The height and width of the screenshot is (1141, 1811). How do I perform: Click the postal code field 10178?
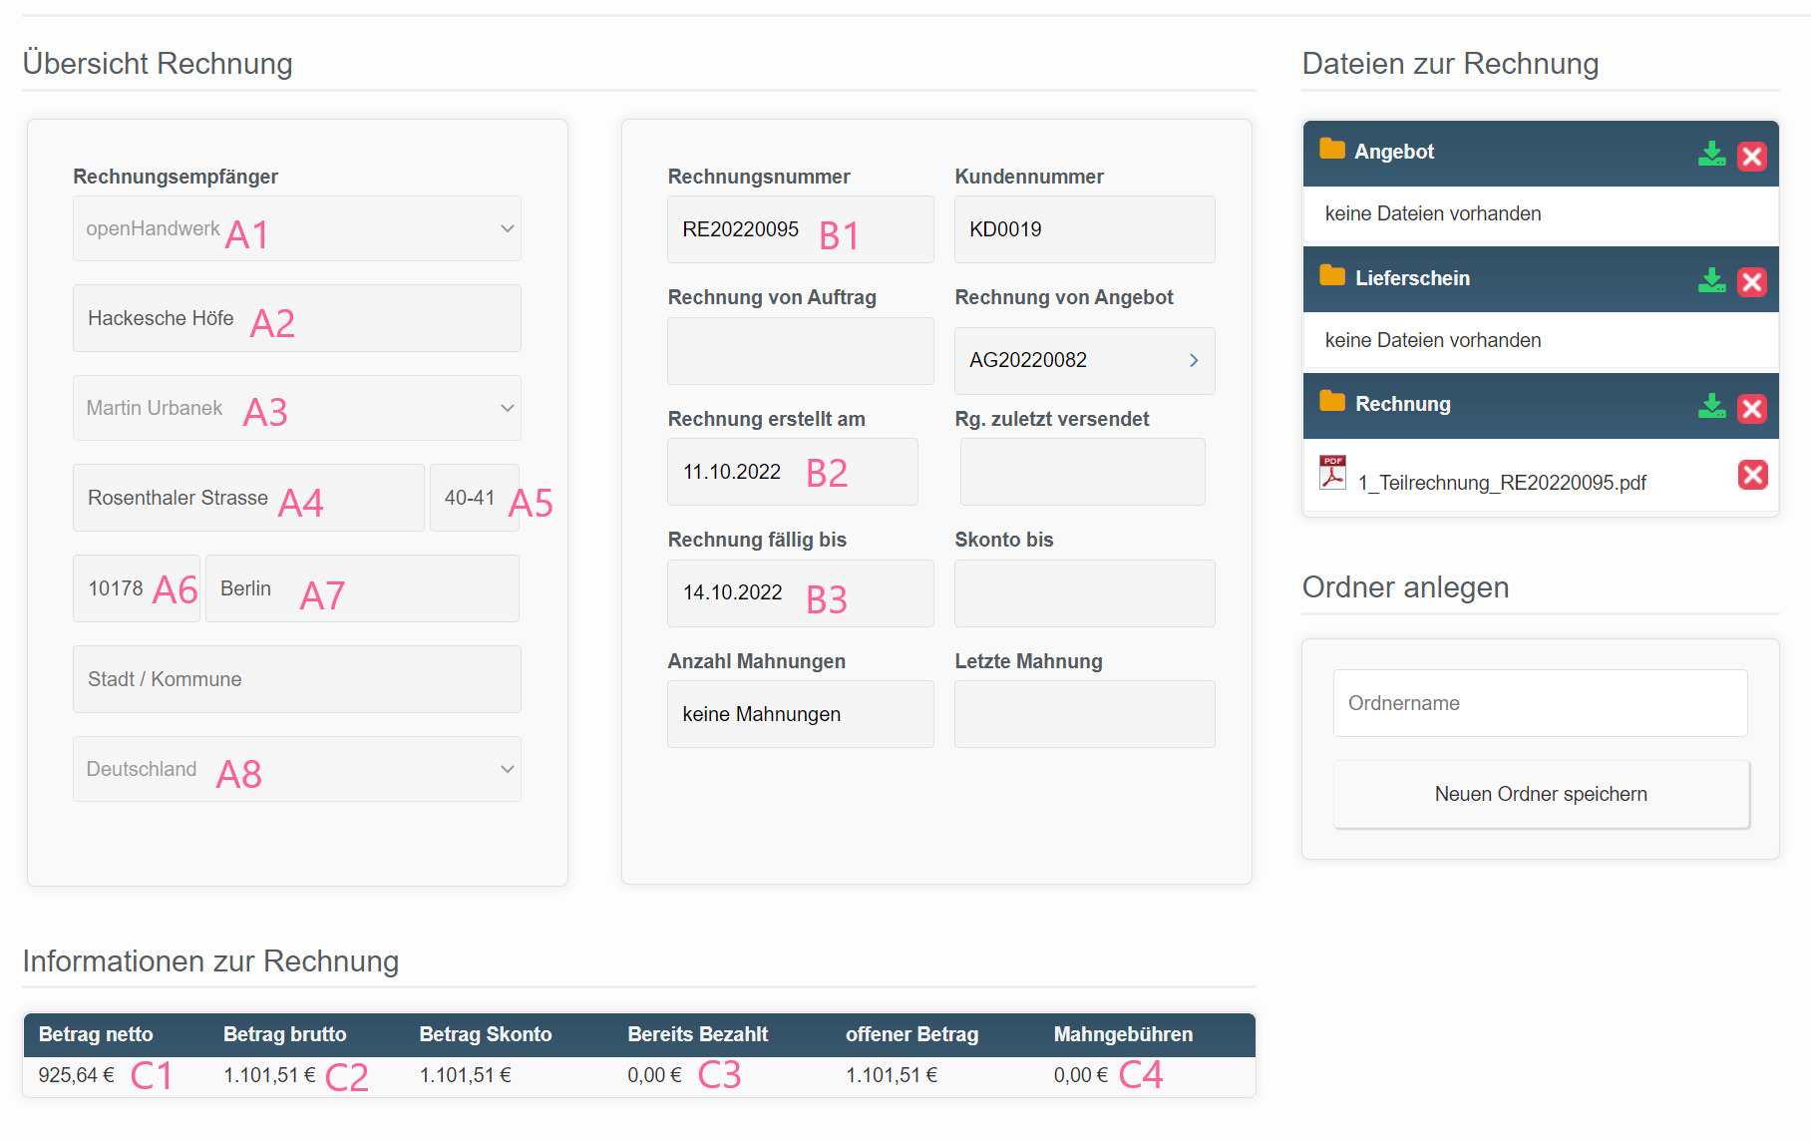point(137,588)
